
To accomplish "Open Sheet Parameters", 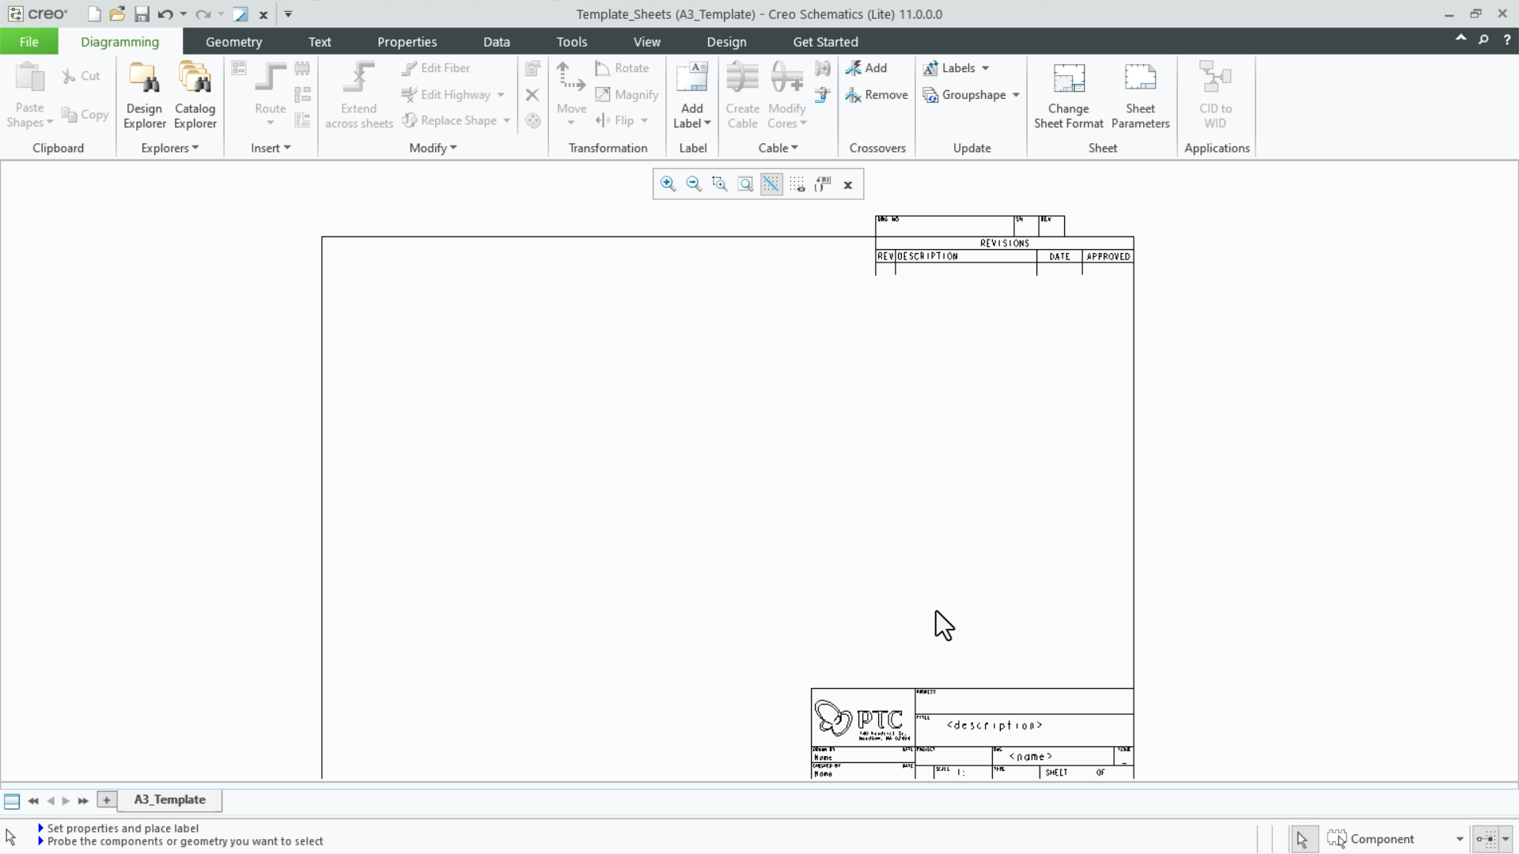I will [1140, 95].
